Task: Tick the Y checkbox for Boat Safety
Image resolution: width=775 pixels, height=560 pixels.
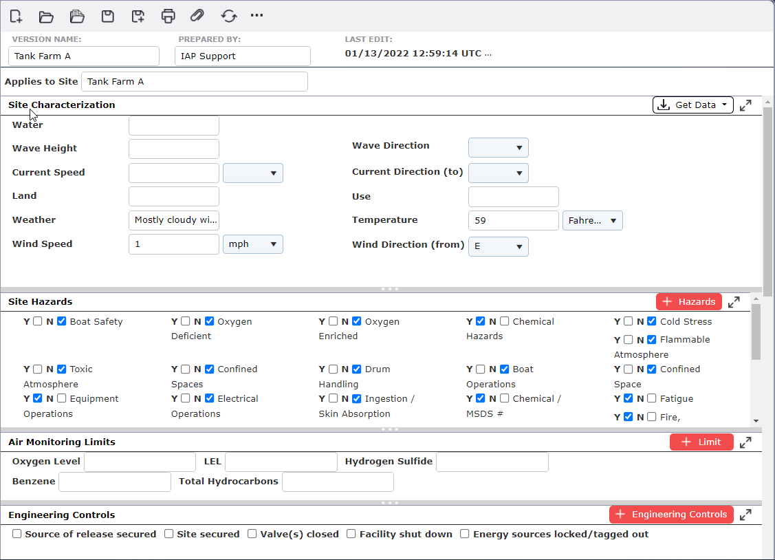Action: (38, 321)
